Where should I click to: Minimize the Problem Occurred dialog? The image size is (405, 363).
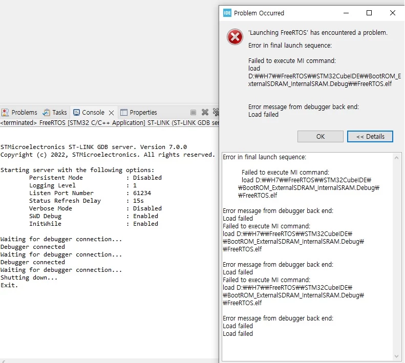(346, 13)
